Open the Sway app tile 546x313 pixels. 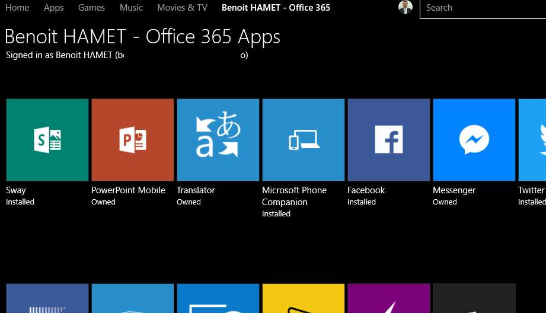(47, 140)
